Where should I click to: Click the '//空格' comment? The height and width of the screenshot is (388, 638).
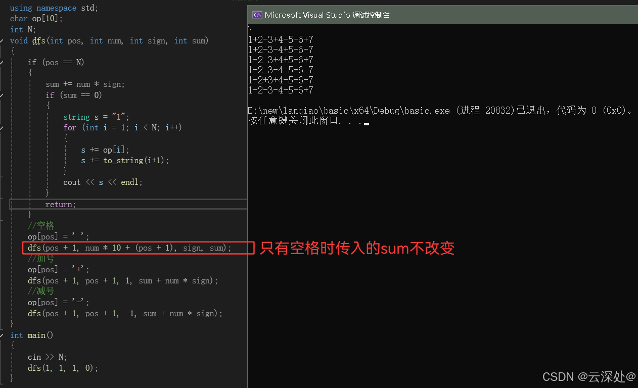coord(41,226)
